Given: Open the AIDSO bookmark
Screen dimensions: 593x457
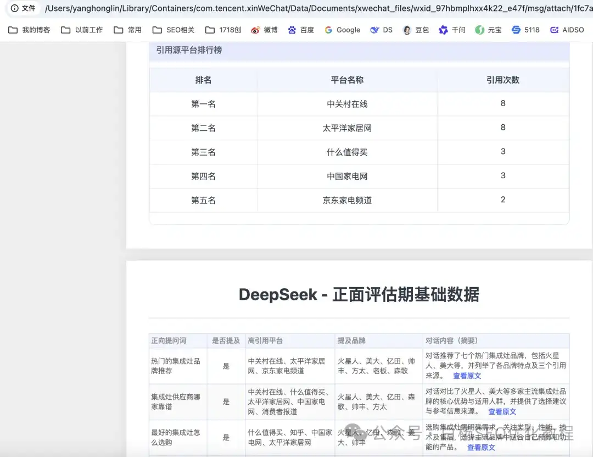Looking at the screenshot, I should point(567,30).
